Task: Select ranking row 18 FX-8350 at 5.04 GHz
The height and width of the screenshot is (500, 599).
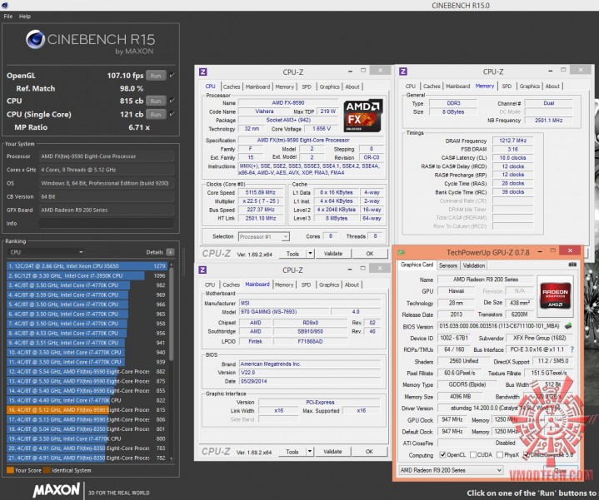Action: pos(87,429)
